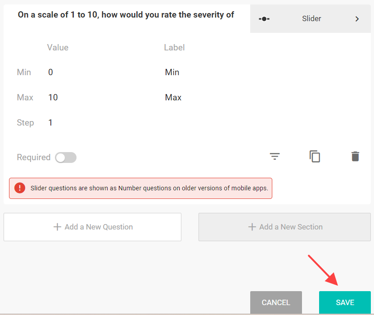Edit the Max value field showing 10
Screen dimensions: 374x315
pos(100,97)
